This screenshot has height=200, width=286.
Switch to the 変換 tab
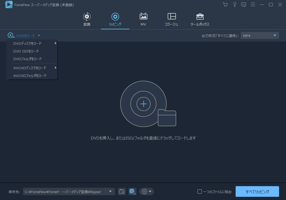87,19
